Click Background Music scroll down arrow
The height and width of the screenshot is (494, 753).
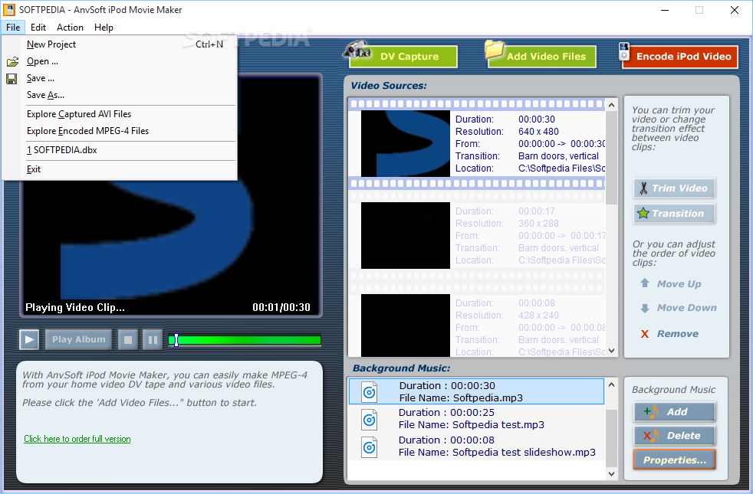click(611, 474)
